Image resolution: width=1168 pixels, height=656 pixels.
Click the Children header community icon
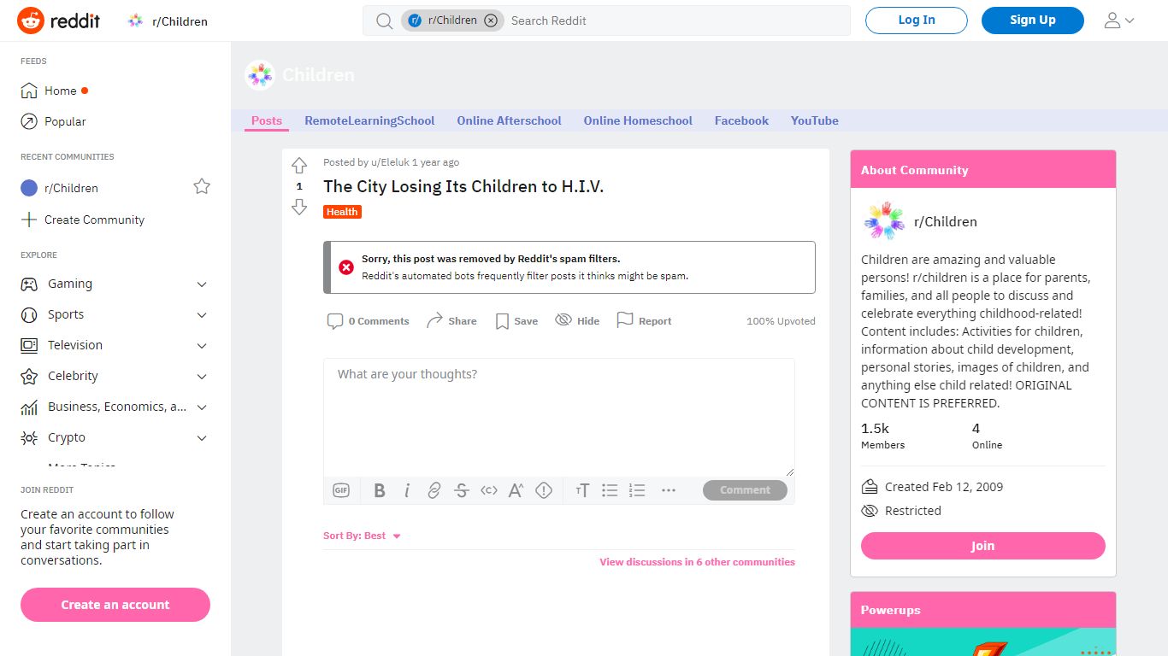coord(260,75)
